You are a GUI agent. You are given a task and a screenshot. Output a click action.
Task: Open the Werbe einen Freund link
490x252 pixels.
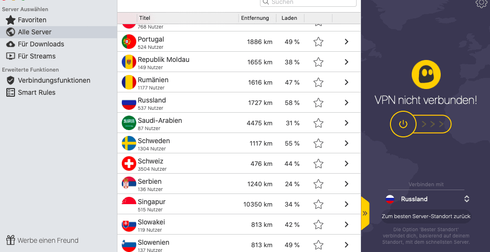(48, 240)
